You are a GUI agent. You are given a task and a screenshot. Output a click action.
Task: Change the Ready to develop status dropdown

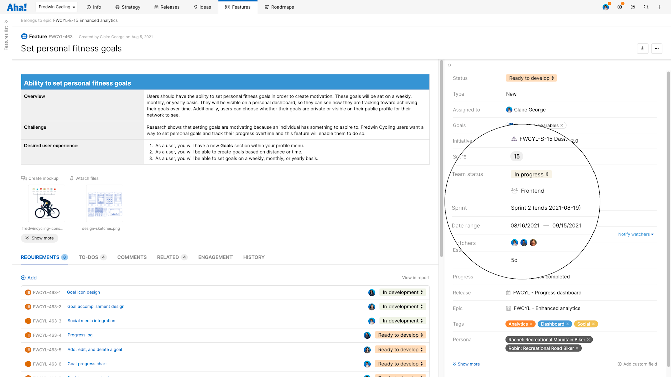(x=531, y=78)
